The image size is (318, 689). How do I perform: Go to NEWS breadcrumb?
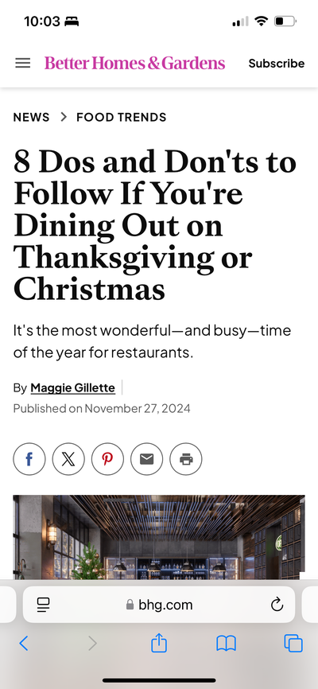[31, 117]
